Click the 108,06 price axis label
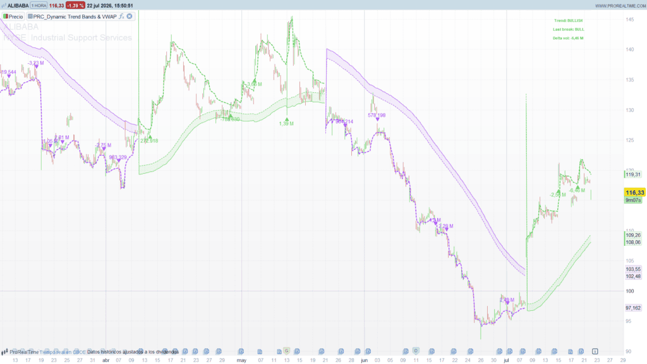 633,242
